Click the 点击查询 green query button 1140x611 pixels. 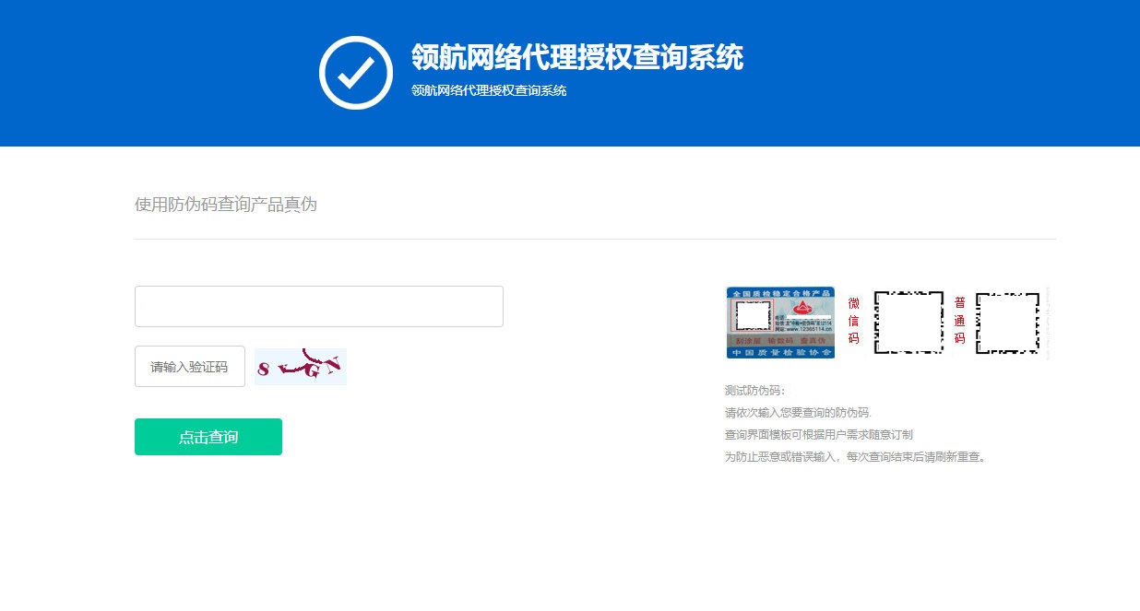coord(208,438)
